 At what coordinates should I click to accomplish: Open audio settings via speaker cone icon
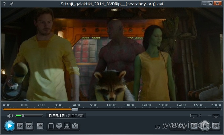(59, 126)
